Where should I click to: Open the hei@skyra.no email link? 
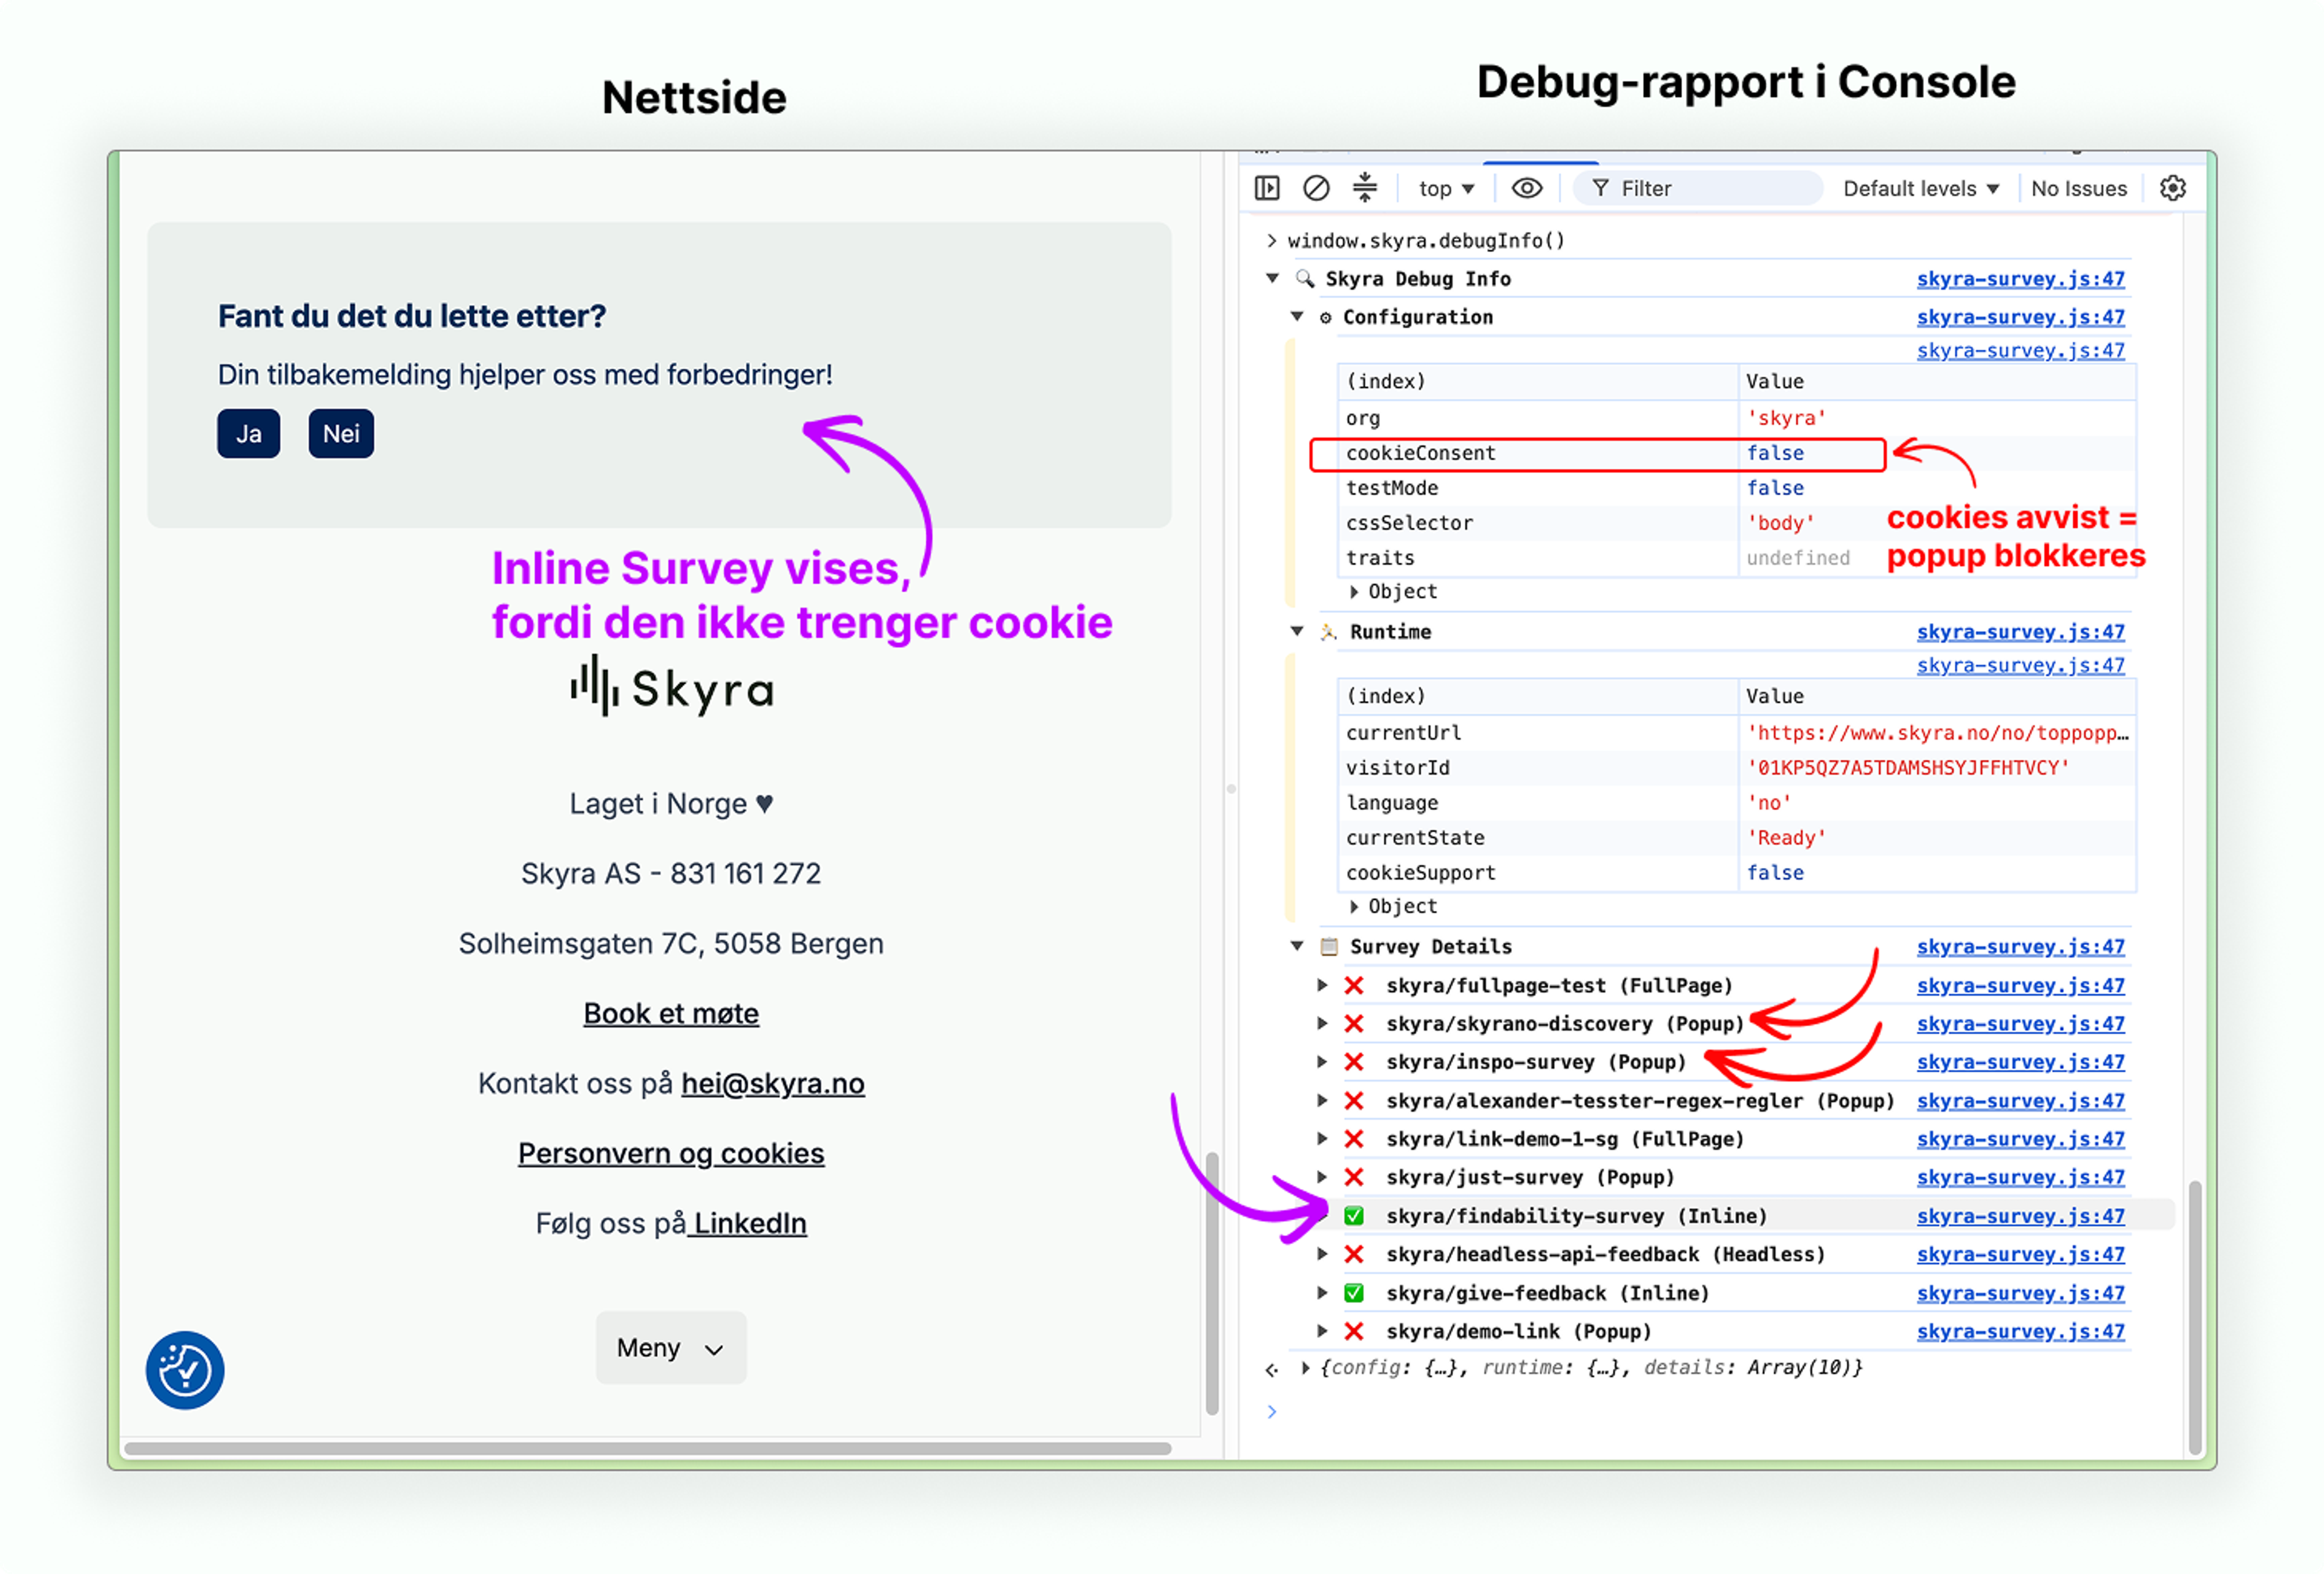click(x=772, y=1083)
